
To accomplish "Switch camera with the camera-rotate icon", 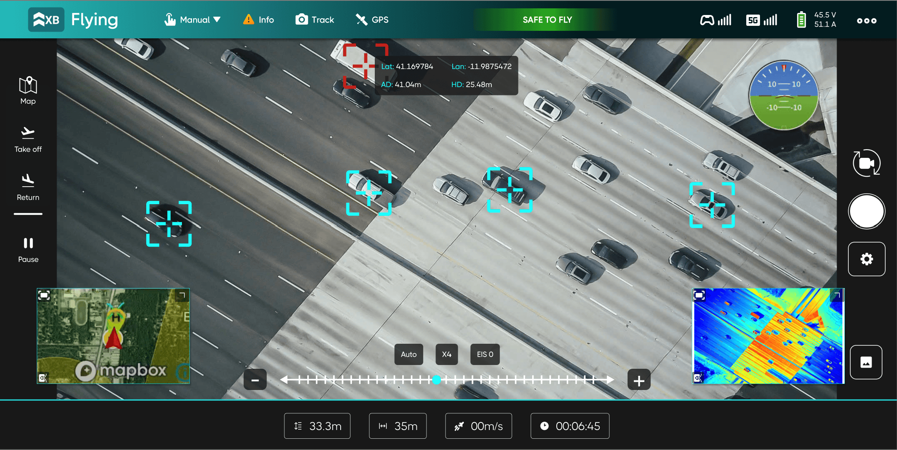I will tap(866, 163).
